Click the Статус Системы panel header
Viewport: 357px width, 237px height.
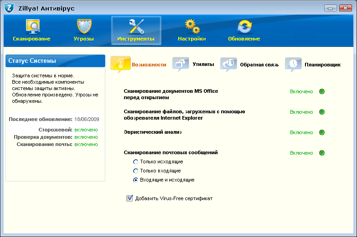tap(55, 61)
